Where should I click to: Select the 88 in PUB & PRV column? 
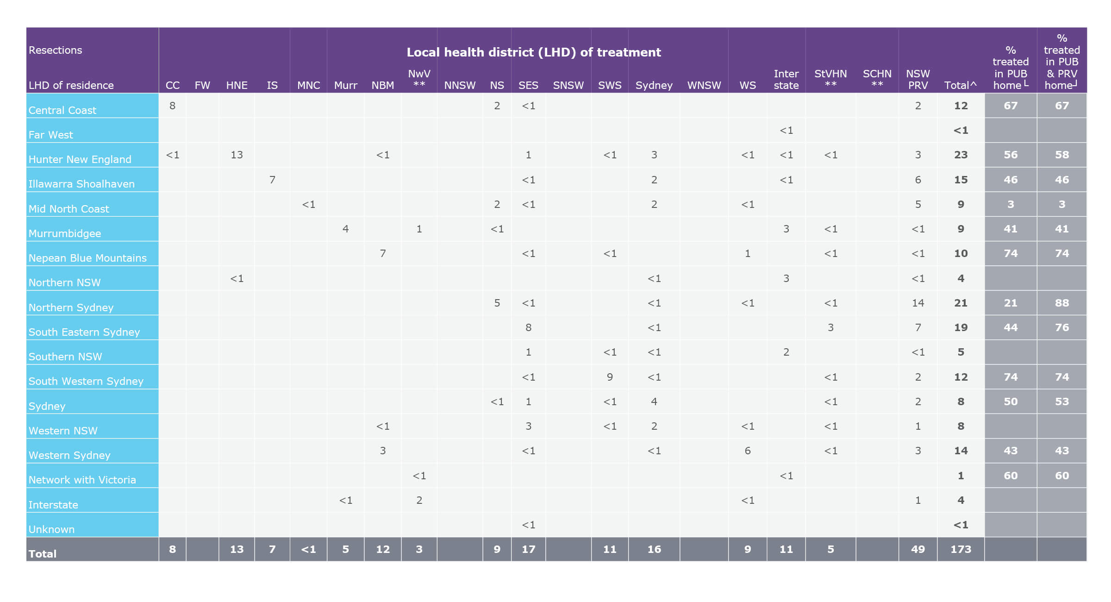pos(1062,303)
